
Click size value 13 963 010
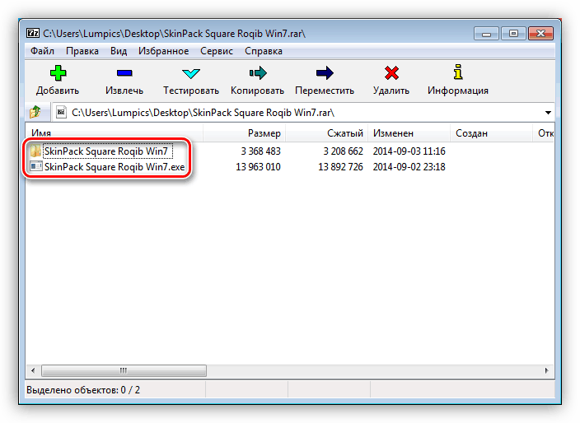258,167
